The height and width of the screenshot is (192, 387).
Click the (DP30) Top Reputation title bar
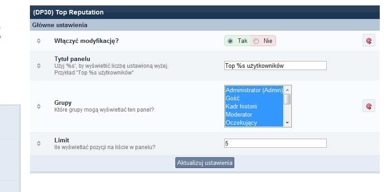[x=68, y=12]
